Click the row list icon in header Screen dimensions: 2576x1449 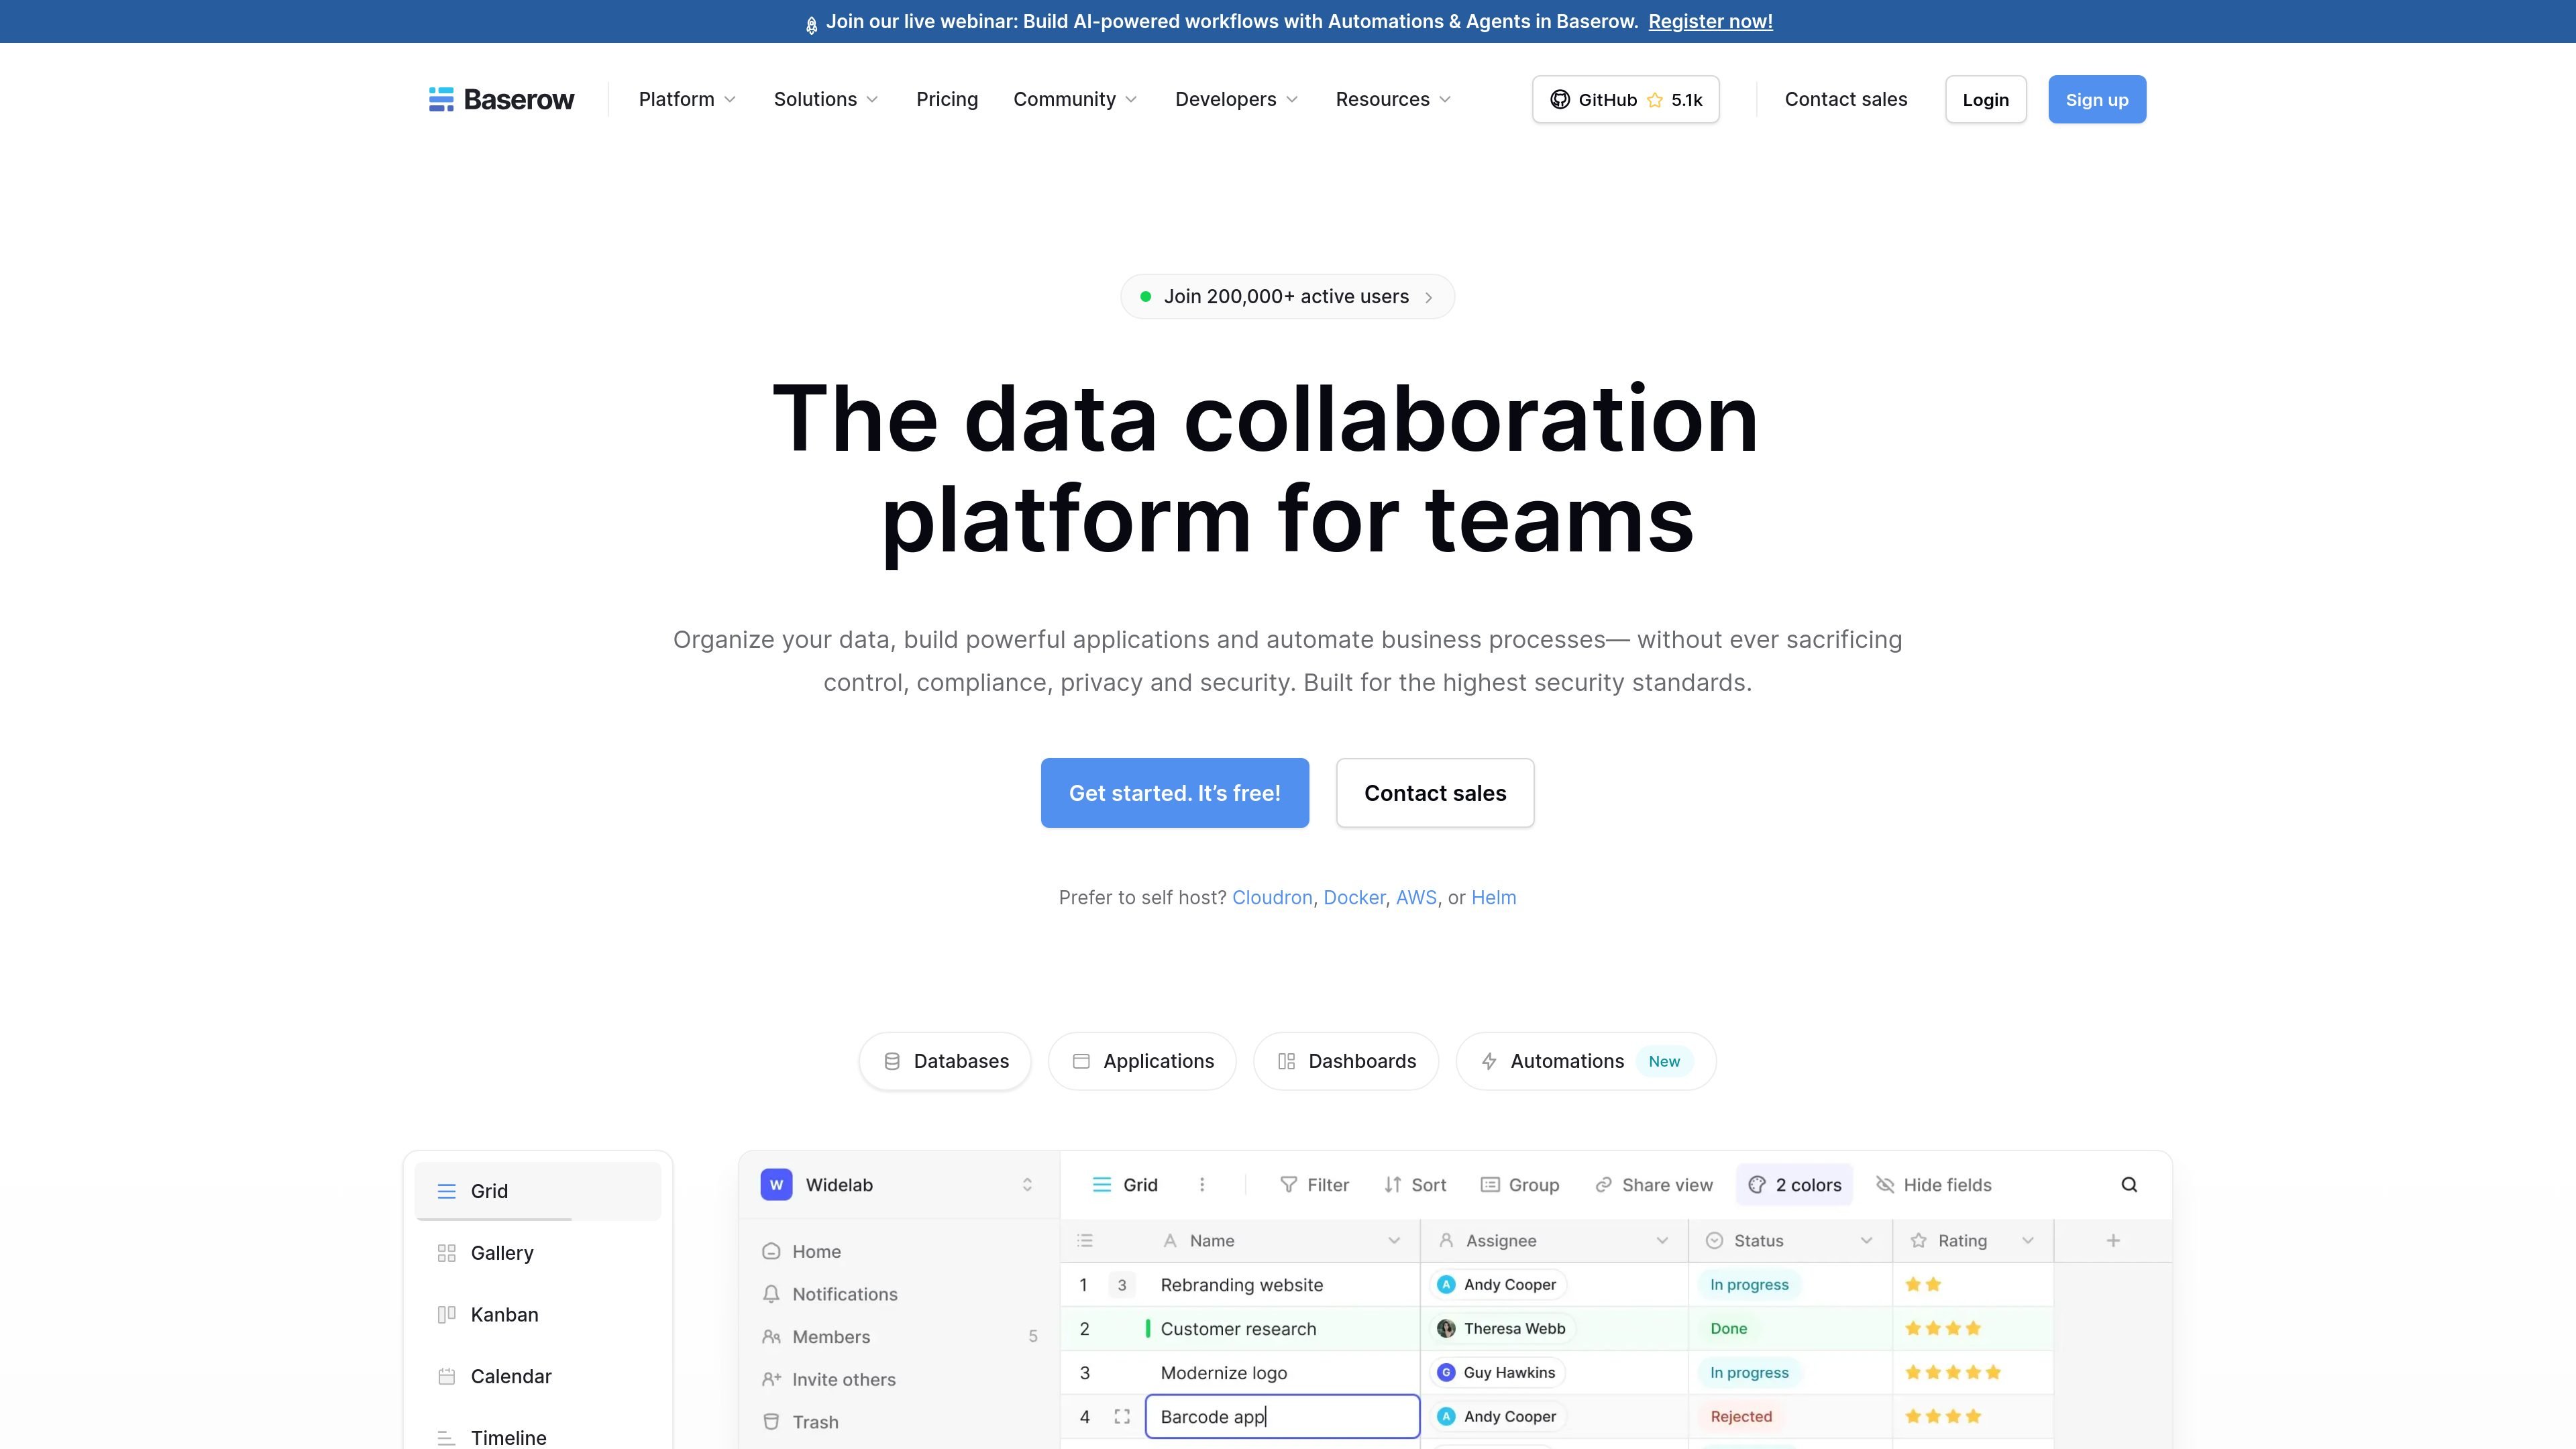(1085, 1240)
